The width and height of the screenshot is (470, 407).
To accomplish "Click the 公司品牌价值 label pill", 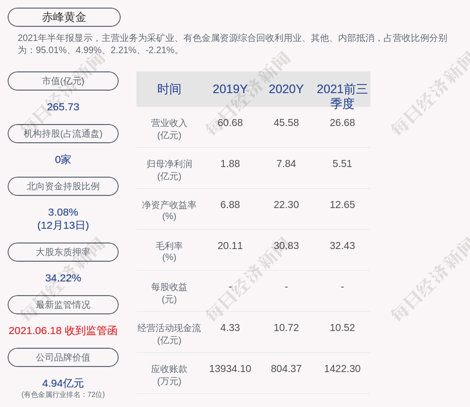I will pos(63,357).
